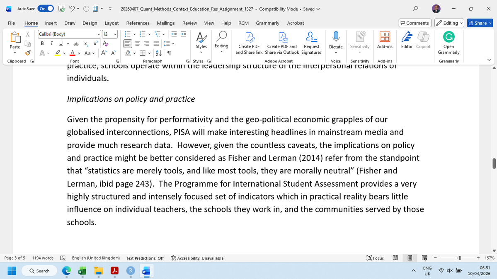Image resolution: width=497 pixels, height=279 pixels.
Task: Enter Focus mode from status bar
Action: 375,258
